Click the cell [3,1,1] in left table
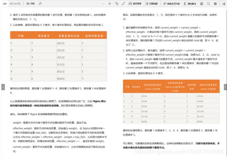Image resolution: width=227 pixels, height=158 pixels. tap(61, 50)
